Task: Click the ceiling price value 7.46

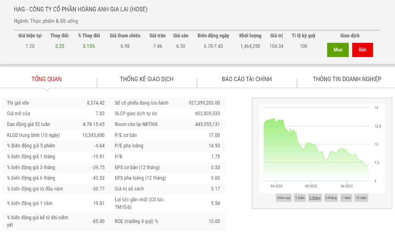Action: [x=158, y=46]
